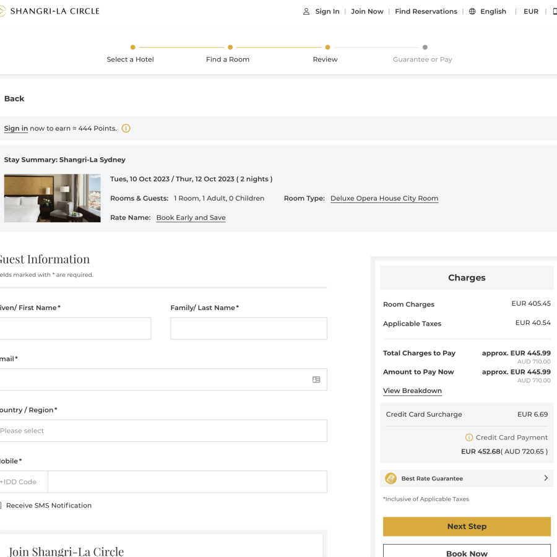557x557 pixels.
Task: Click the Best Rate Guarantee badge icon
Action: tap(391, 478)
